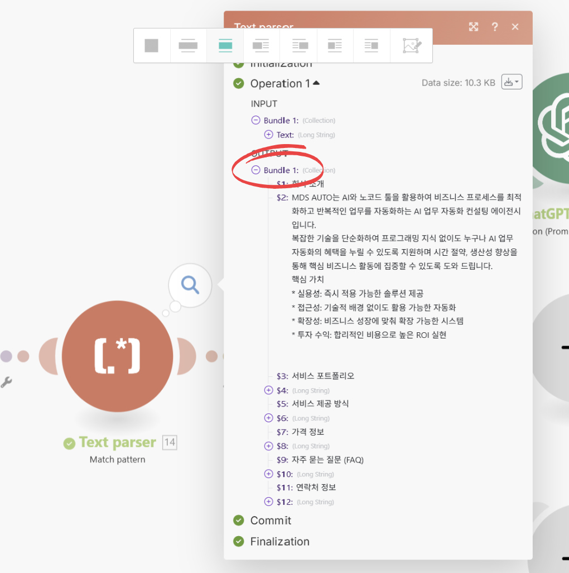Click the Commit step row
The image size is (569, 573).
(x=271, y=521)
